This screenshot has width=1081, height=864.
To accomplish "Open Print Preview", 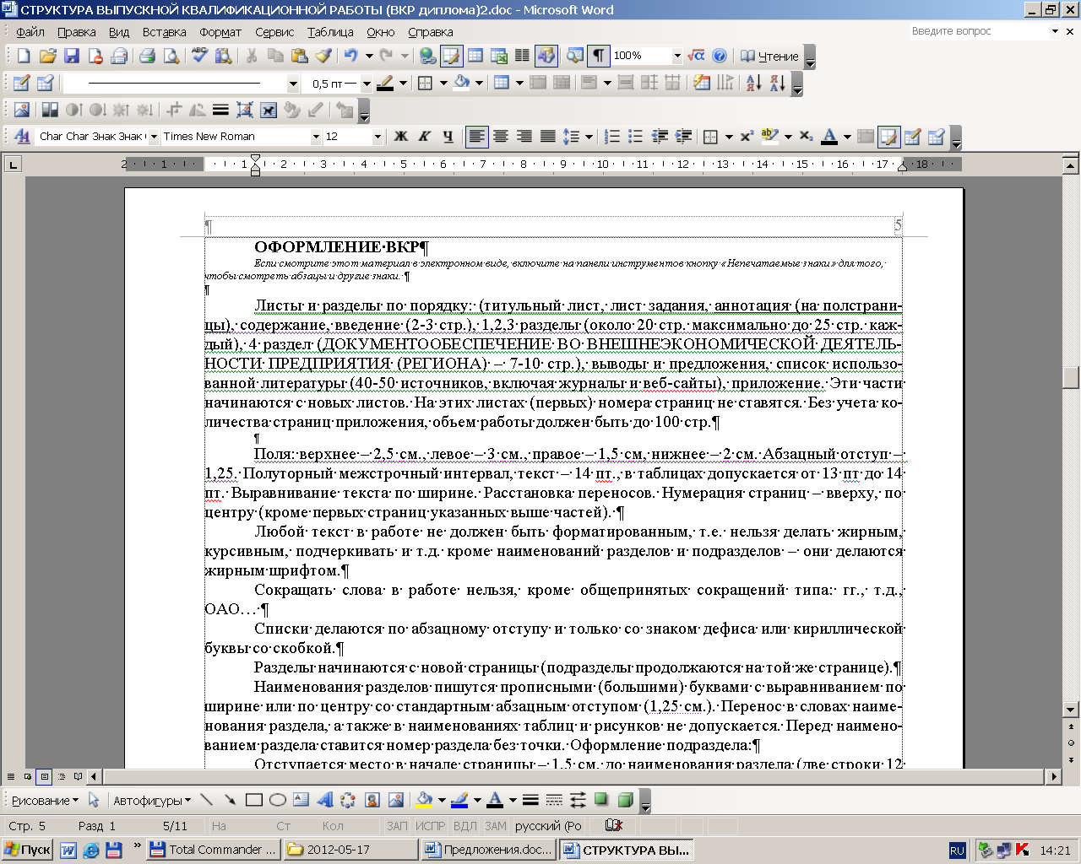I will (171, 57).
